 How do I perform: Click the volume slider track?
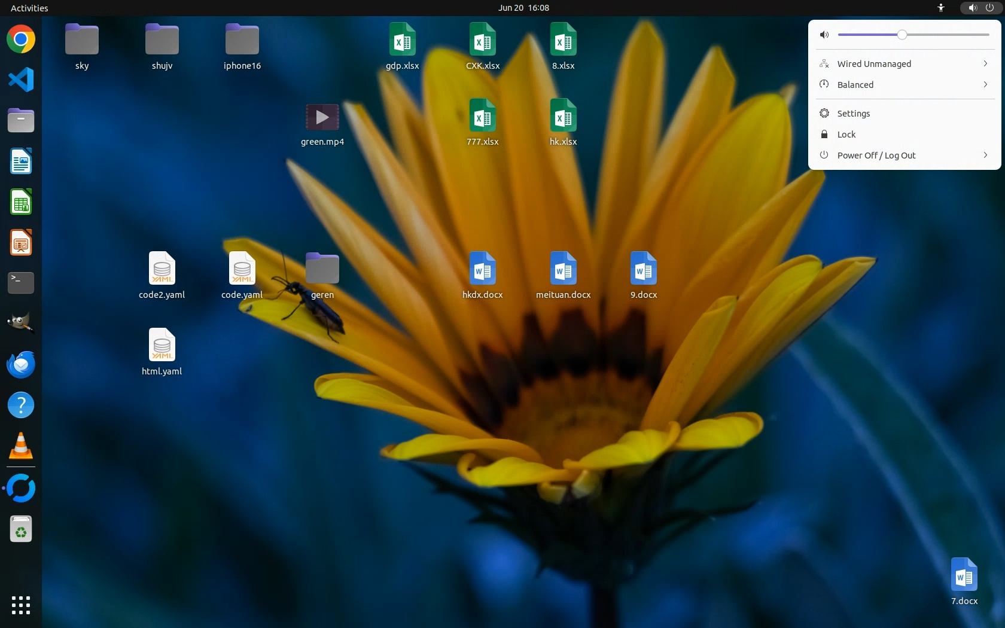pos(945,35)
